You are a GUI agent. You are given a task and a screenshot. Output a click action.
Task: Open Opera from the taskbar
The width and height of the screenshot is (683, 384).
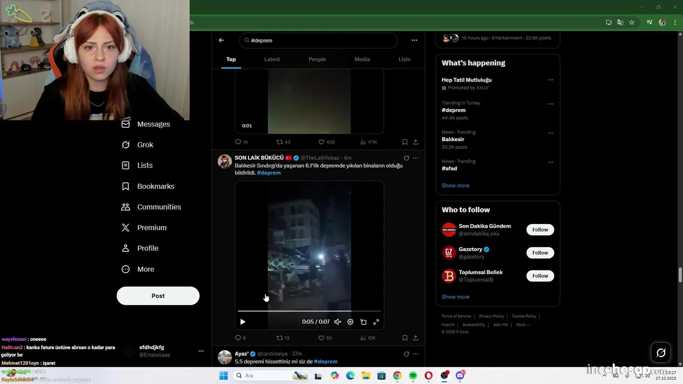point(428,375)
